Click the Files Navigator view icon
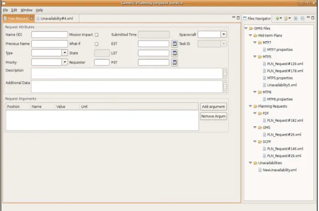 [x=245, y=18]
